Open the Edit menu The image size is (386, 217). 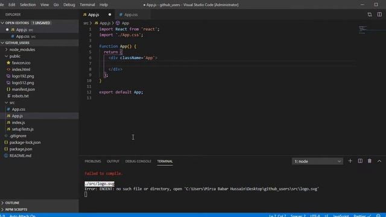point(12,5)
